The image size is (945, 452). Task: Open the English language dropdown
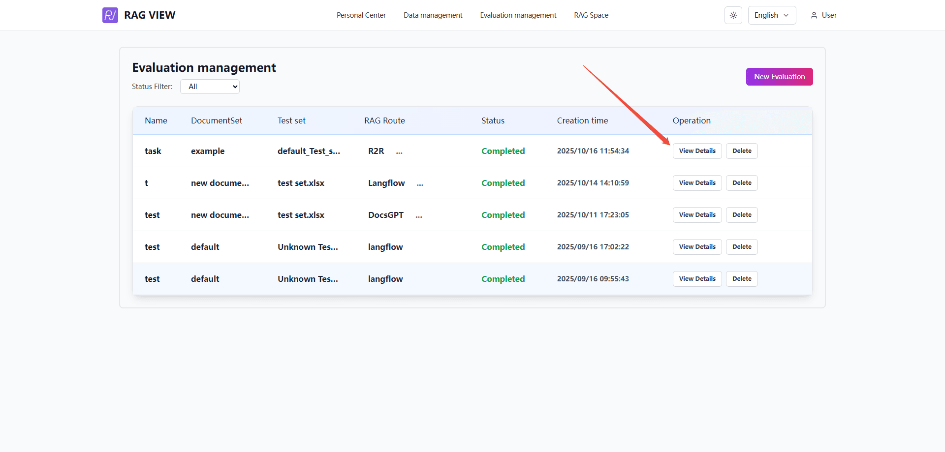pos(771,15)
